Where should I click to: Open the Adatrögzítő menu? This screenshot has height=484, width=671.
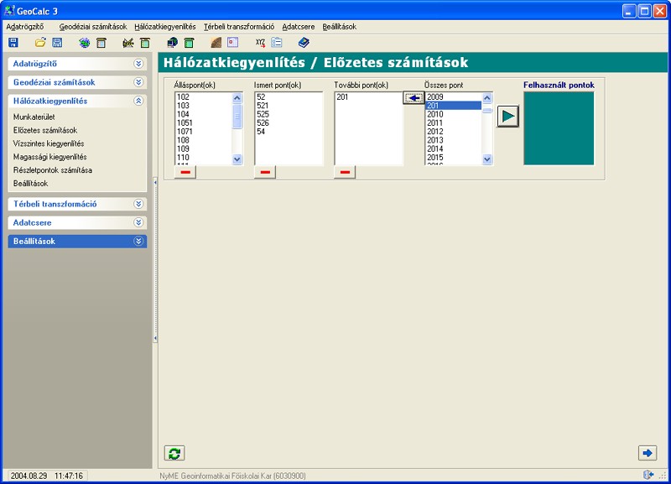pyautogui.click(x=25, y=27)
